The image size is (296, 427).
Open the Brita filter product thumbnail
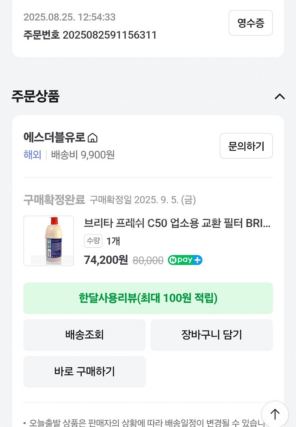click(49, 241)
